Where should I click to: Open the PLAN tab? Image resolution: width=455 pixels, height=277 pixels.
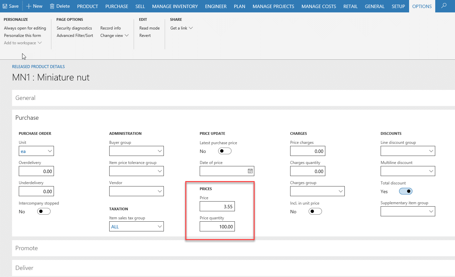[240, 6]
